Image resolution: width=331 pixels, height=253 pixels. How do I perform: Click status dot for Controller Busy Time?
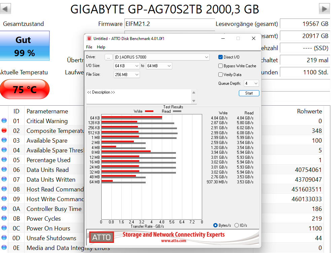[4, 209]
